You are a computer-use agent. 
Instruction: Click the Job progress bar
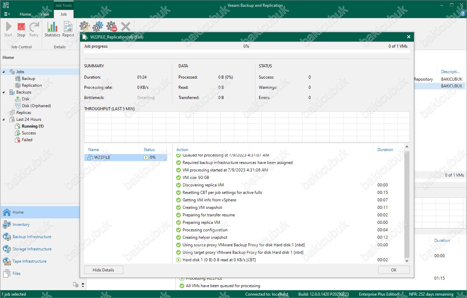[x=247, y=51]
